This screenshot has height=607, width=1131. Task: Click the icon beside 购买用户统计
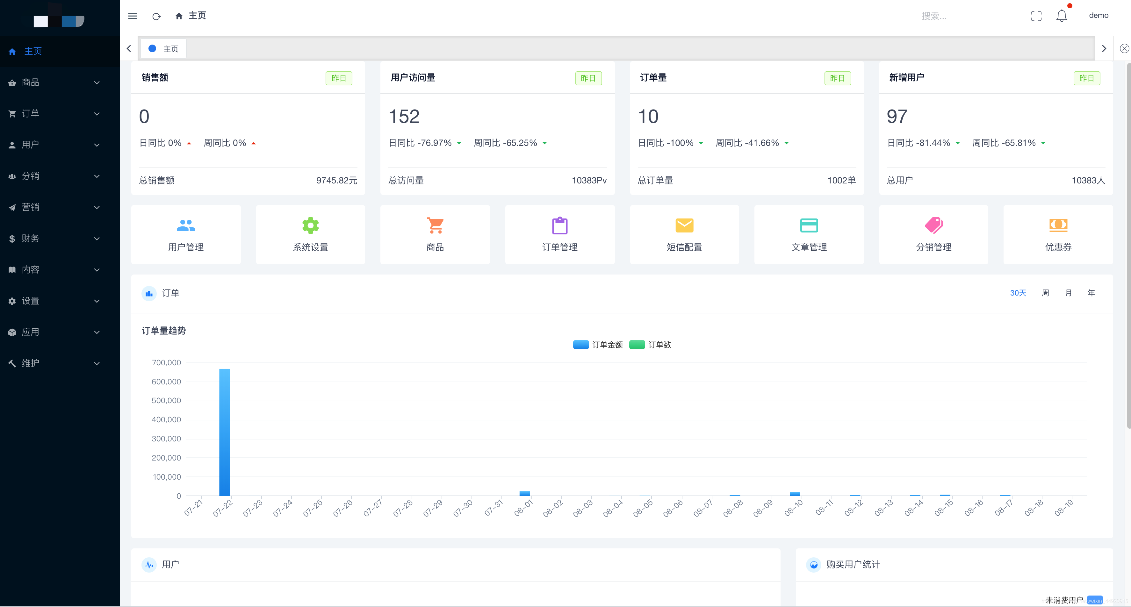click(814, 565)
